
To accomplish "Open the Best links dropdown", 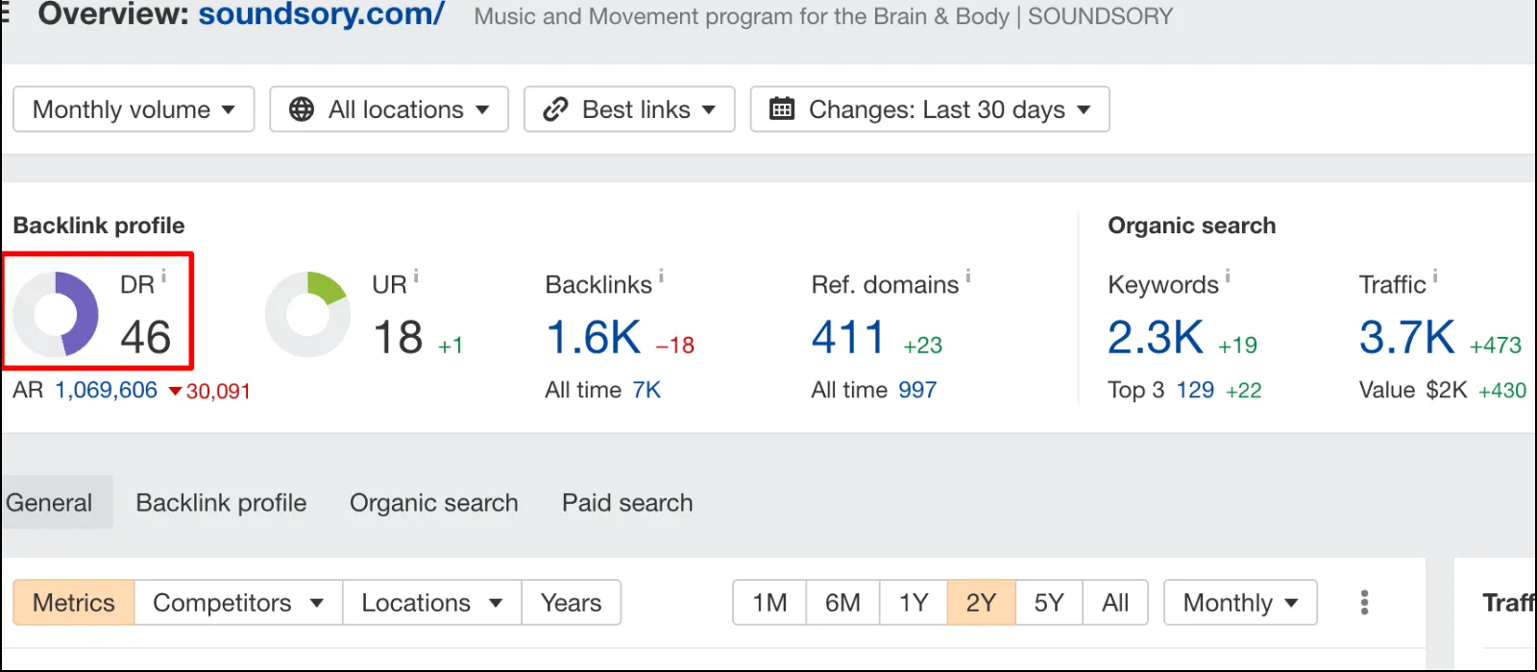I will click(629, 109).
